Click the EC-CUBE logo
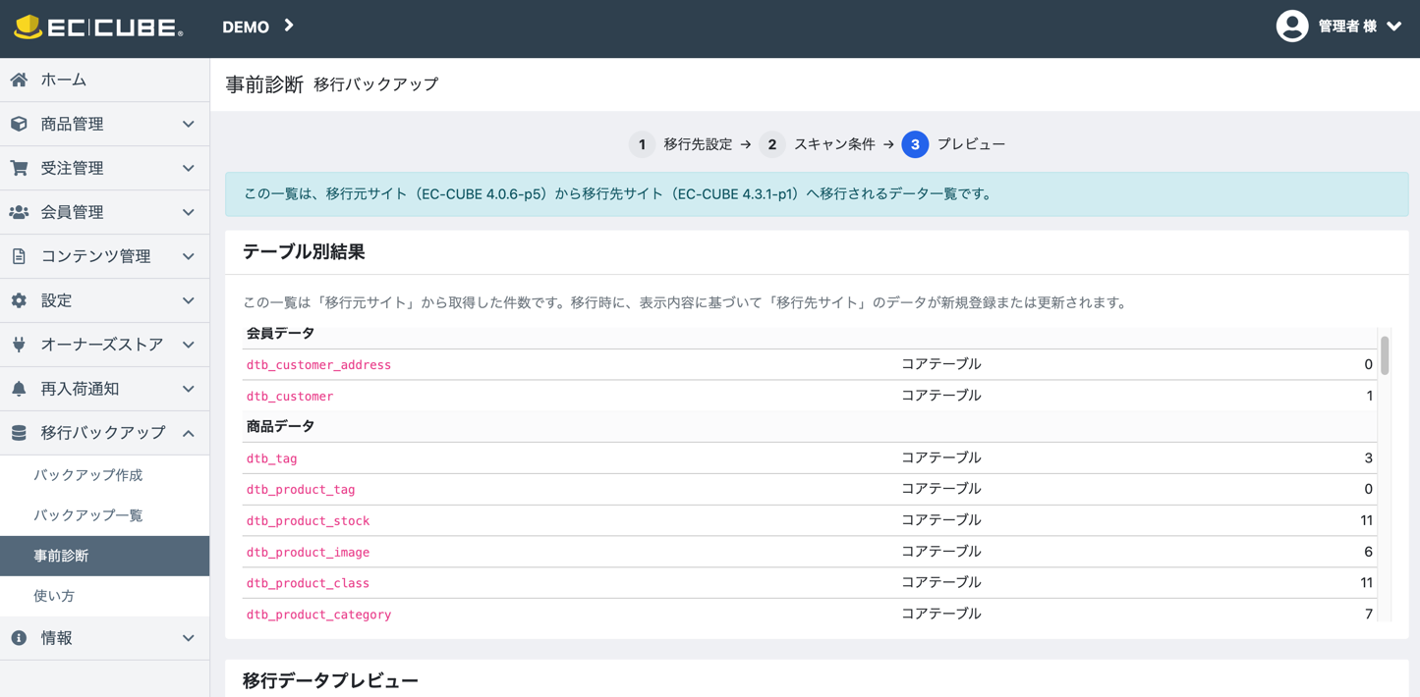Image resolution: width=1420 pixels, height=697 pixels. 98,27
